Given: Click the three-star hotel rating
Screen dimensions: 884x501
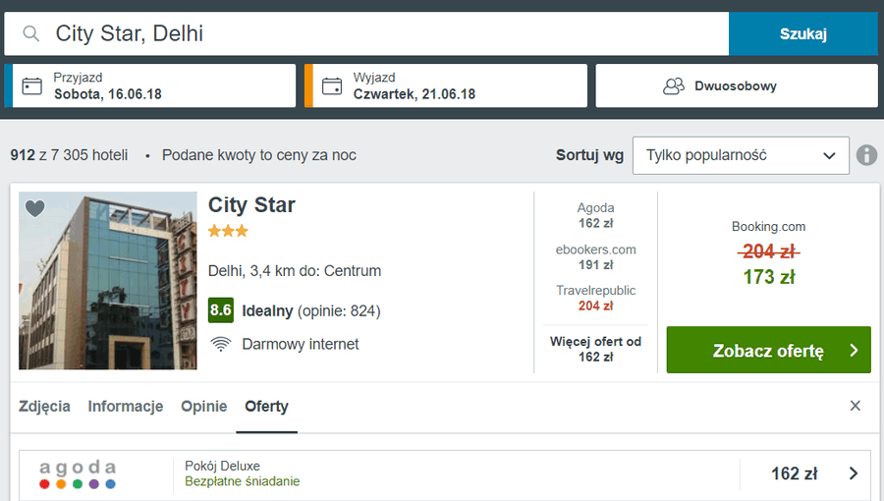Looking at the screenshot, I should (228, 231).
